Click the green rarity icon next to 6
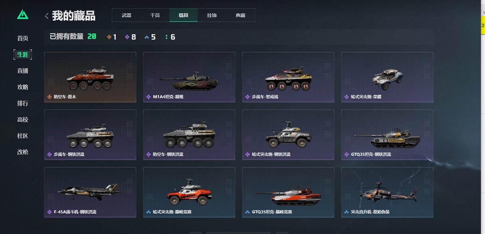485x234 pixels. 166,37
